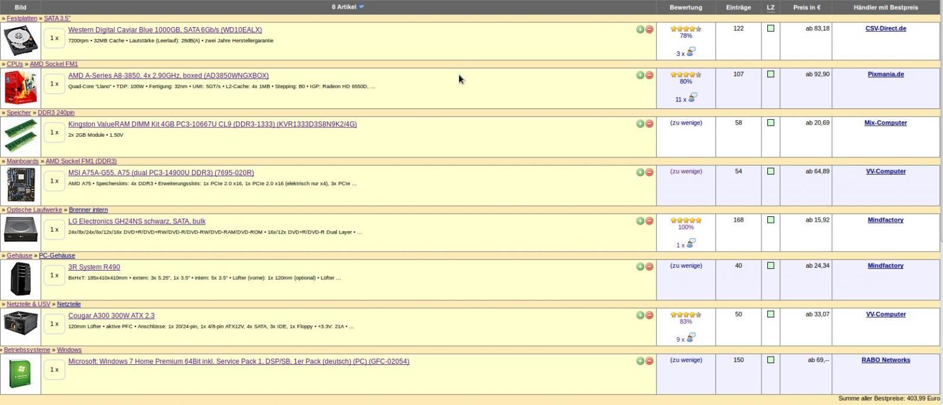Edit quantity field of Cougar A300 row

point(54,324)
